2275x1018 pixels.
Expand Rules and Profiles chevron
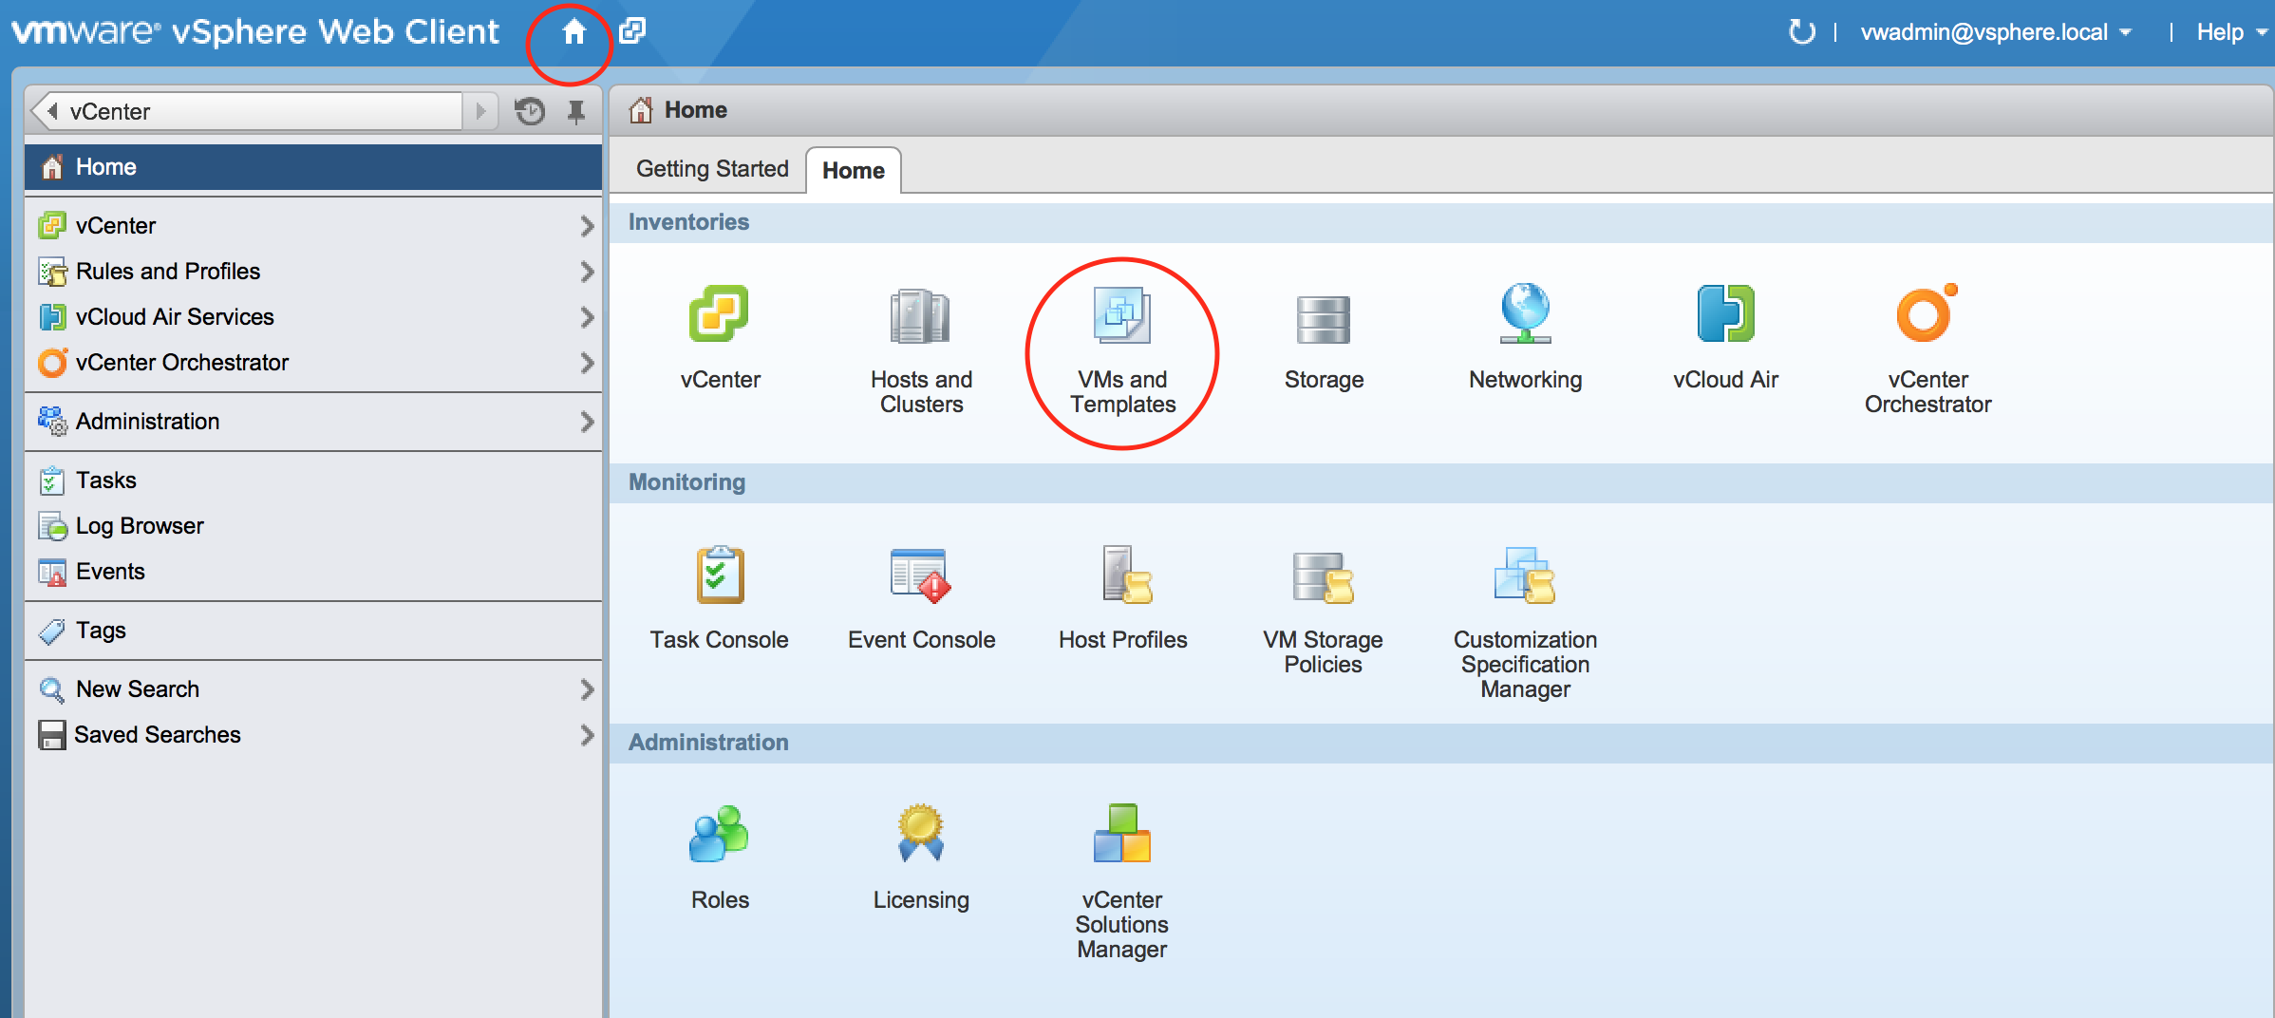pyautogui.click(x=586, y=272)
